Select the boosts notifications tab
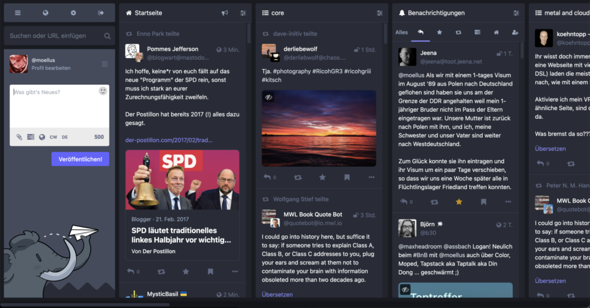590x308 pixels. (458, 32)
